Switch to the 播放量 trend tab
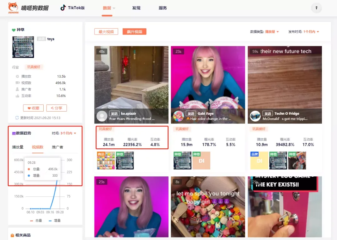 pos(17,147)
